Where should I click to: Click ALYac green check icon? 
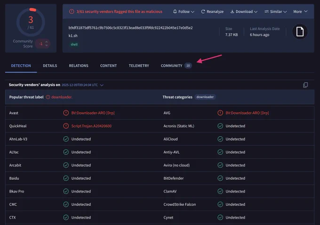pyautogui.click(x=66, y=152)
